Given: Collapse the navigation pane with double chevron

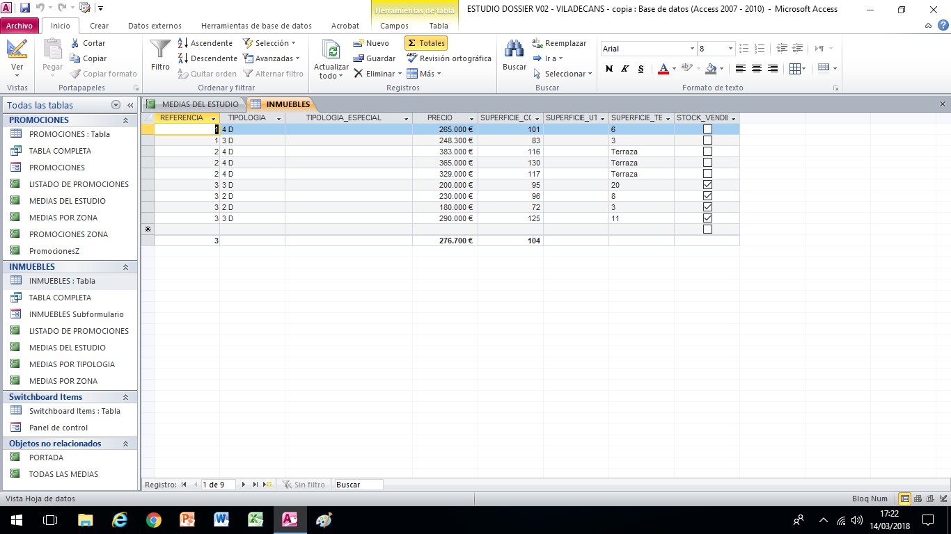Looking at the screenshot, I should click(x=130, y=105).
